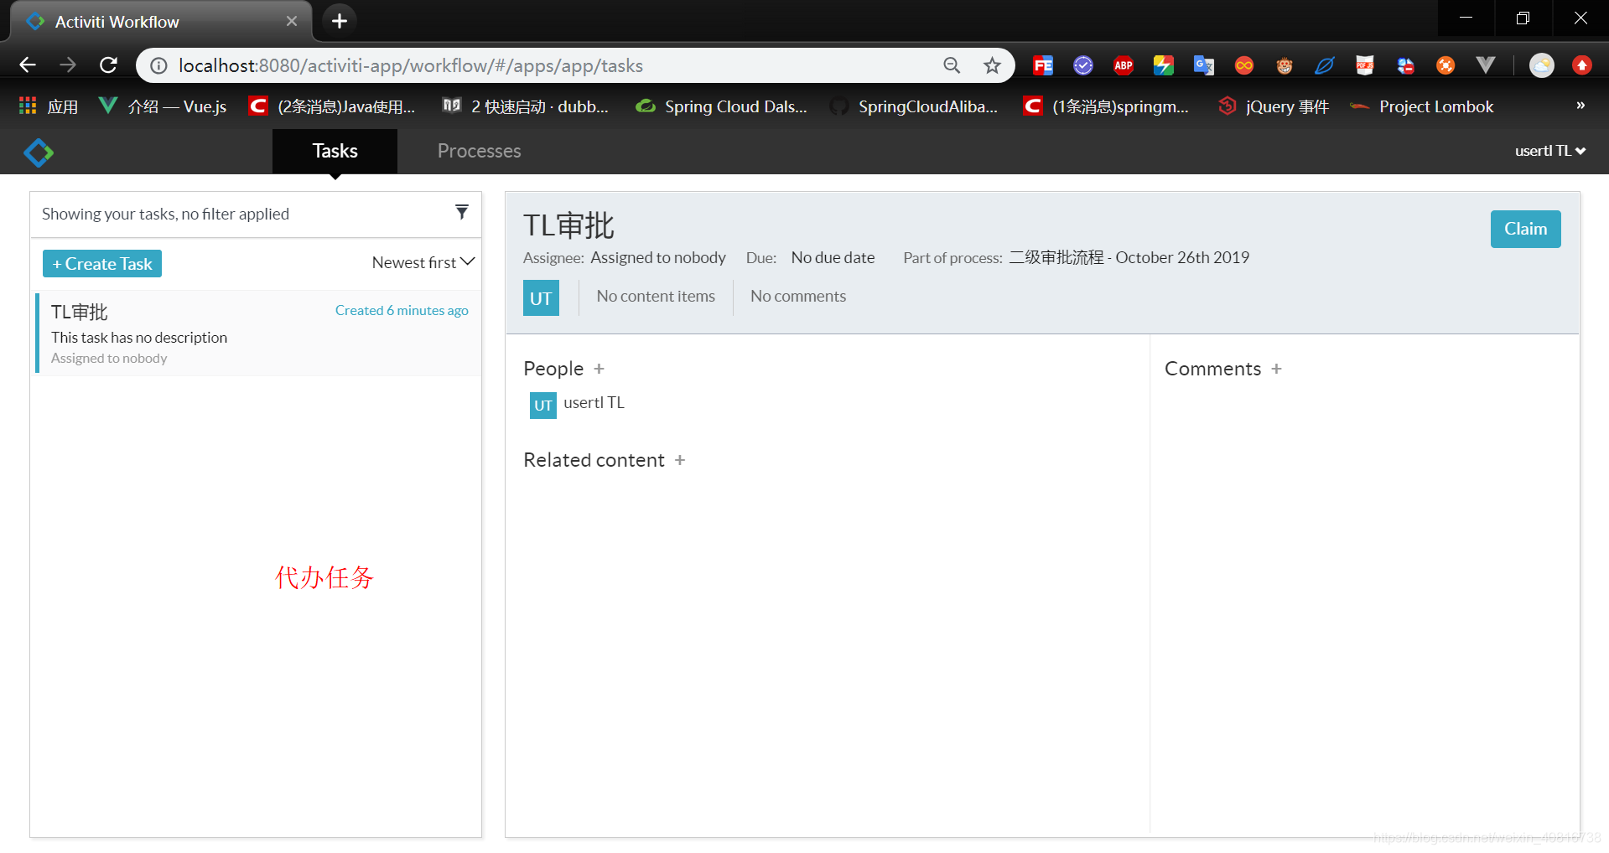This screenshot has height=853, width=1609.
Task: Click the plus icon next to Comments
Action: point(1276,369)
